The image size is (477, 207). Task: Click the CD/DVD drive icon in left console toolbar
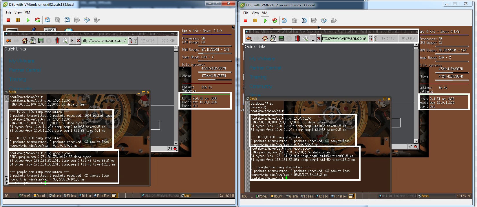point(87,20)
